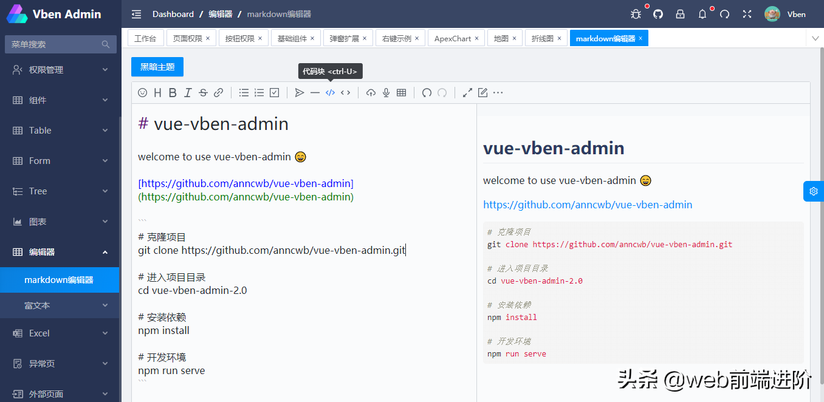
Task: Open error log bug icon in header
Action: coord(636,14)
